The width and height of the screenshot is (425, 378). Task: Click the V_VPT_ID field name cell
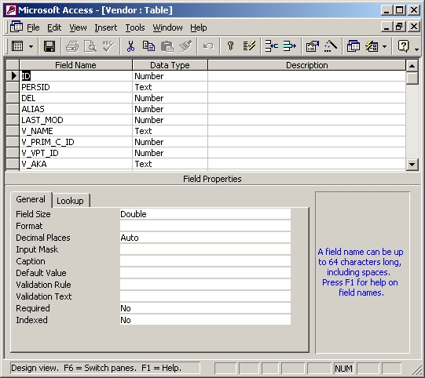pyautogui.click(x=75, y=153)
